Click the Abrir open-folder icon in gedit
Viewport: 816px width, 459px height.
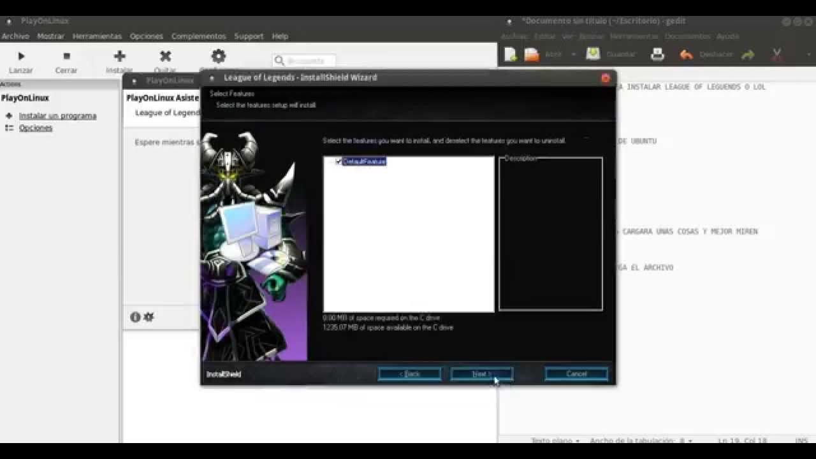[x=532, y=55]
